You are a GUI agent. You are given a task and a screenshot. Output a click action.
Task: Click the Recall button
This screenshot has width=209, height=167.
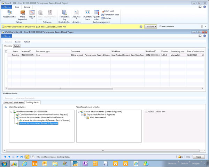(18, 42)
